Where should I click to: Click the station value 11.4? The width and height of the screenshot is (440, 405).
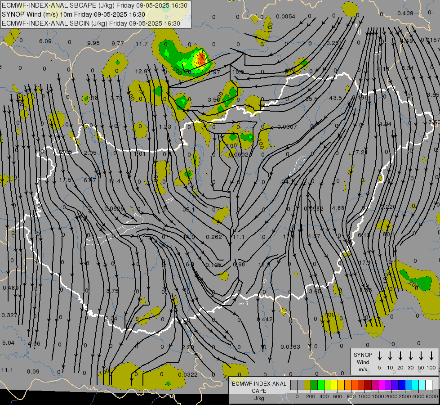click(115, 181)
